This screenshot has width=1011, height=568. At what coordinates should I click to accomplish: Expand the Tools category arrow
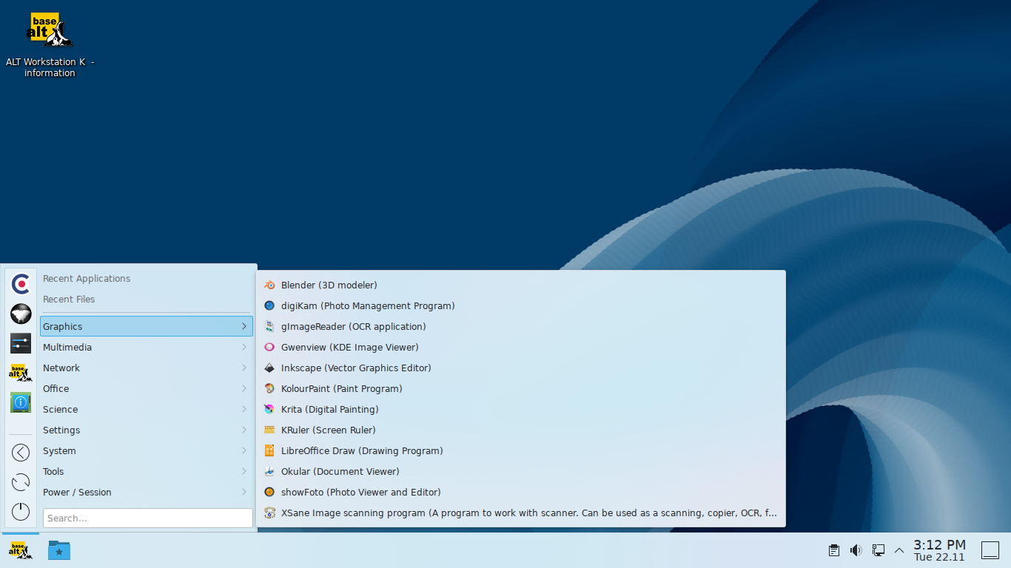coord(244,471)
